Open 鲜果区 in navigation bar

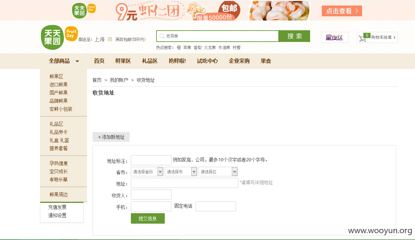(x=123, y=61)
